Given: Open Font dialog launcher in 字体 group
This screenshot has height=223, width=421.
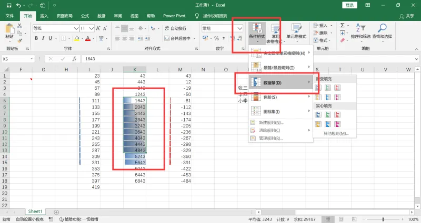Looking at the screenshot, I should (x=108, y=49).
